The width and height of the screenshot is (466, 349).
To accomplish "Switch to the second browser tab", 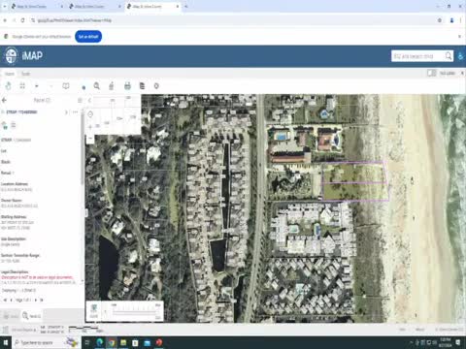I will pyautogui.click(x=94, y=7).
